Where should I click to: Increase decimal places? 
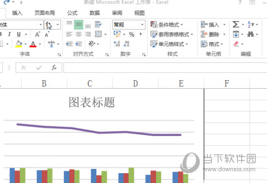tap(117, 44)
